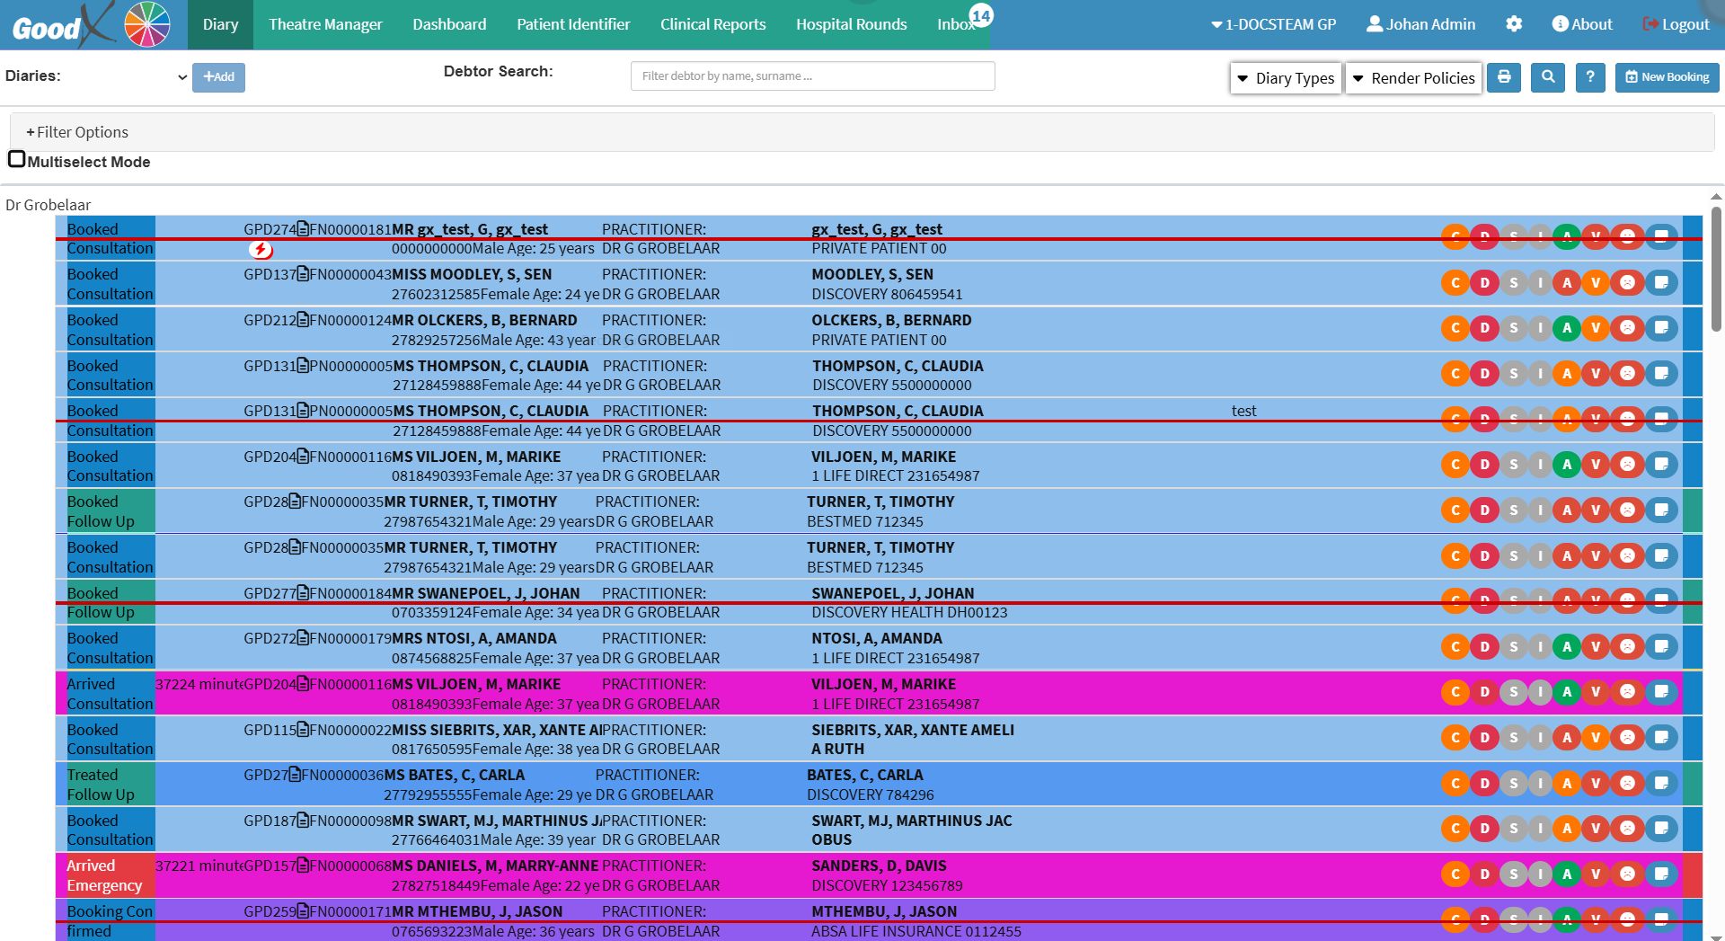Click the A icon in Turner's Follow Up row
Image resolution: width=1725 pixels, height=941 pixels.
click(1567, 510)
